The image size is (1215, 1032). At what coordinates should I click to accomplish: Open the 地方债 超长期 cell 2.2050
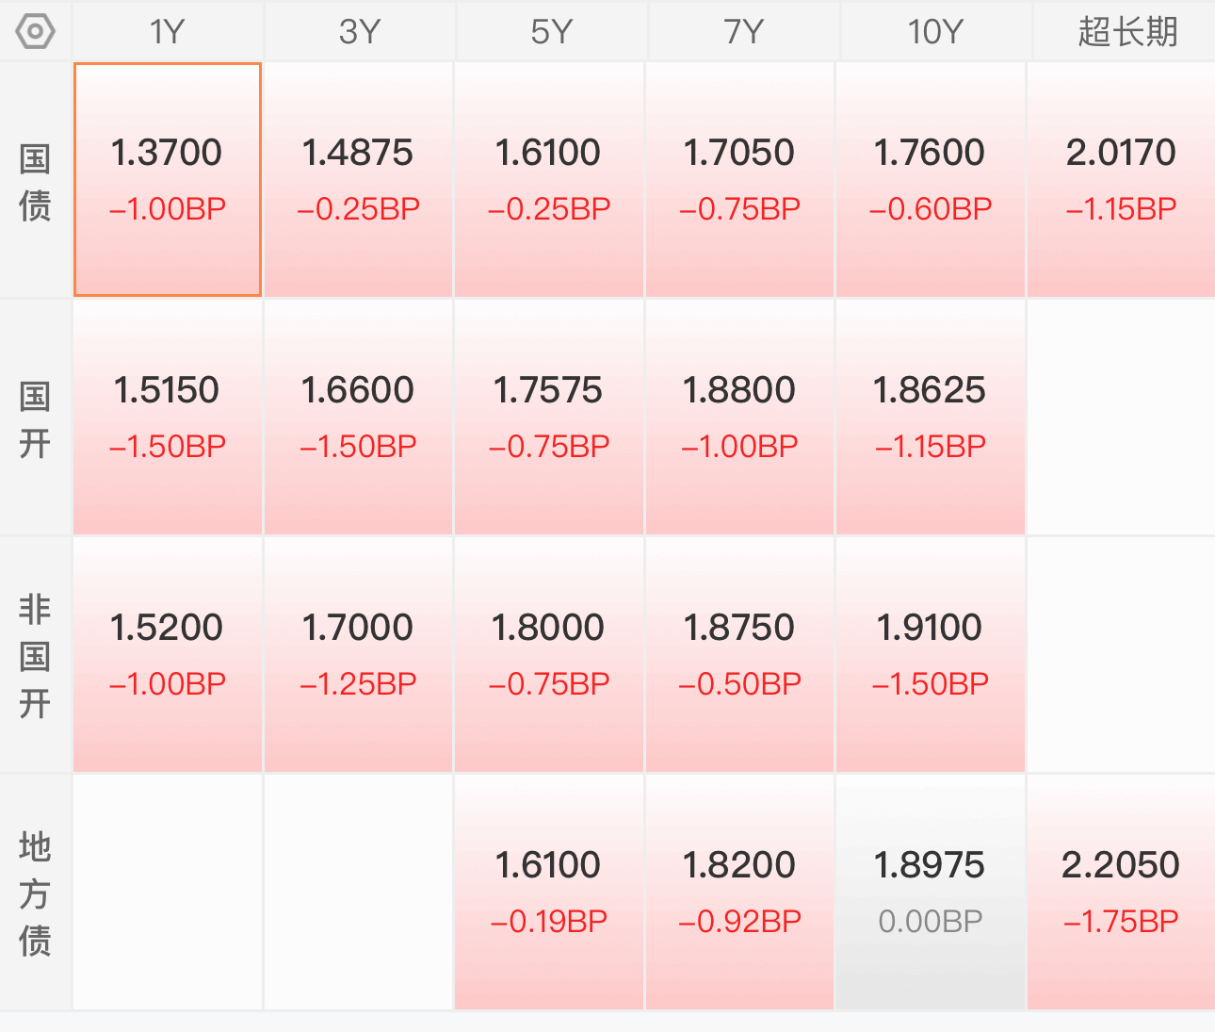point(1121,893)
